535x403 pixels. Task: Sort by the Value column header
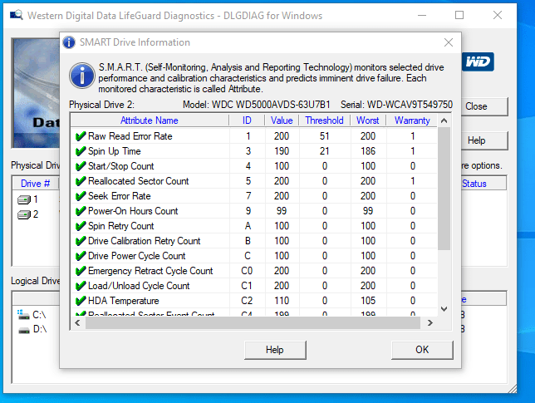pyautogui.click(x=282, y=120)
